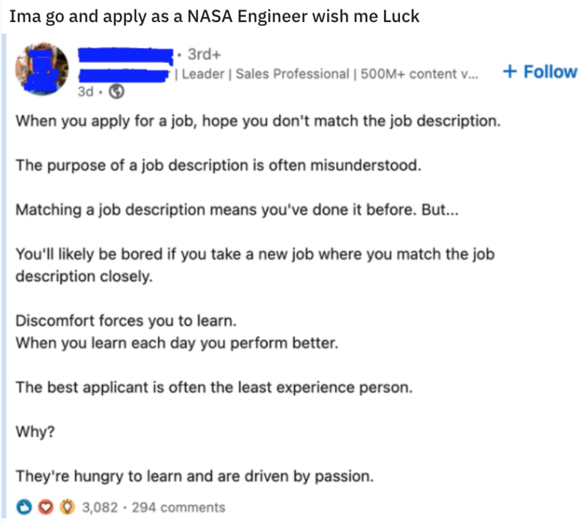View the 3,082 reactions count
Screen dimensions: 580x524
[x=100, y=507]
